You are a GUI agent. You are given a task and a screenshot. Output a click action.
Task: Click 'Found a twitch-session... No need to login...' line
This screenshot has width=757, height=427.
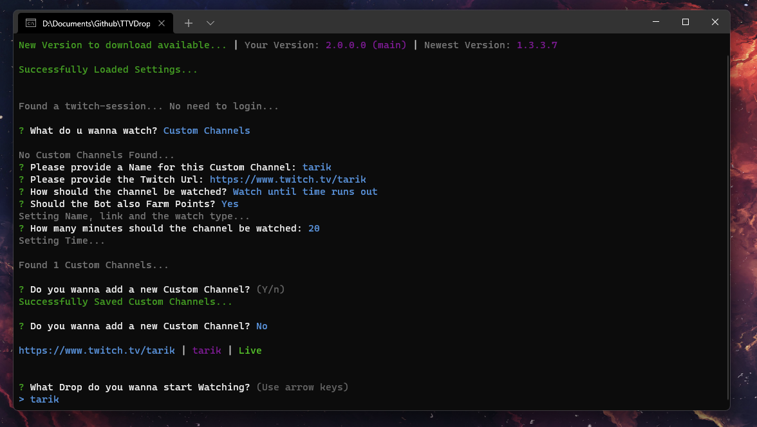(x=149, y=106)
